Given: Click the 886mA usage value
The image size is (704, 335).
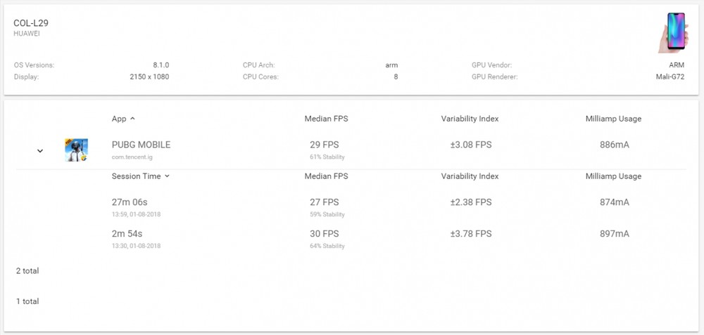Looking at the screenshot, I should click(x=614, y=145).
